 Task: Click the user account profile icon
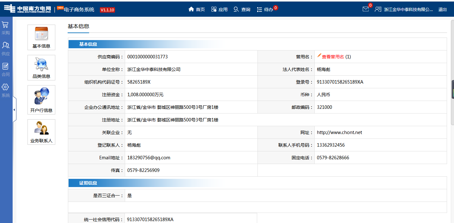[378, 9]
